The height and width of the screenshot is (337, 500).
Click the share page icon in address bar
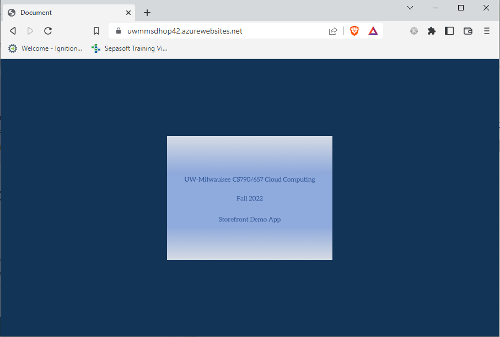pos(333,31)
